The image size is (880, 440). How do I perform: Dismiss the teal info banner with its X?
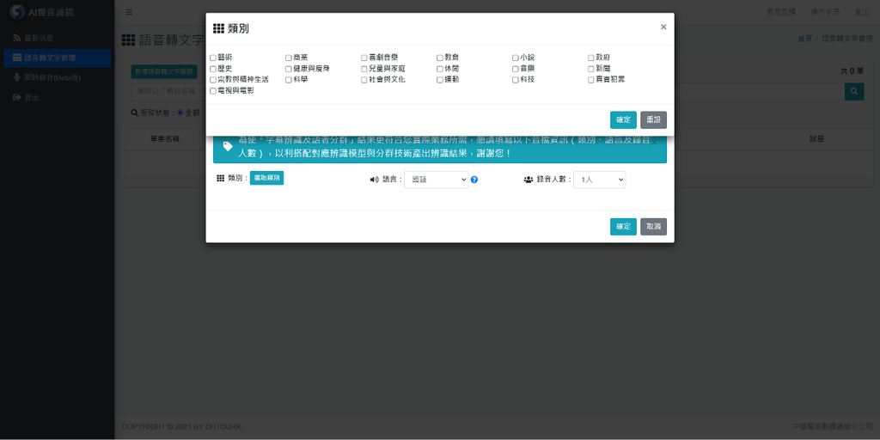click(654, 144)
